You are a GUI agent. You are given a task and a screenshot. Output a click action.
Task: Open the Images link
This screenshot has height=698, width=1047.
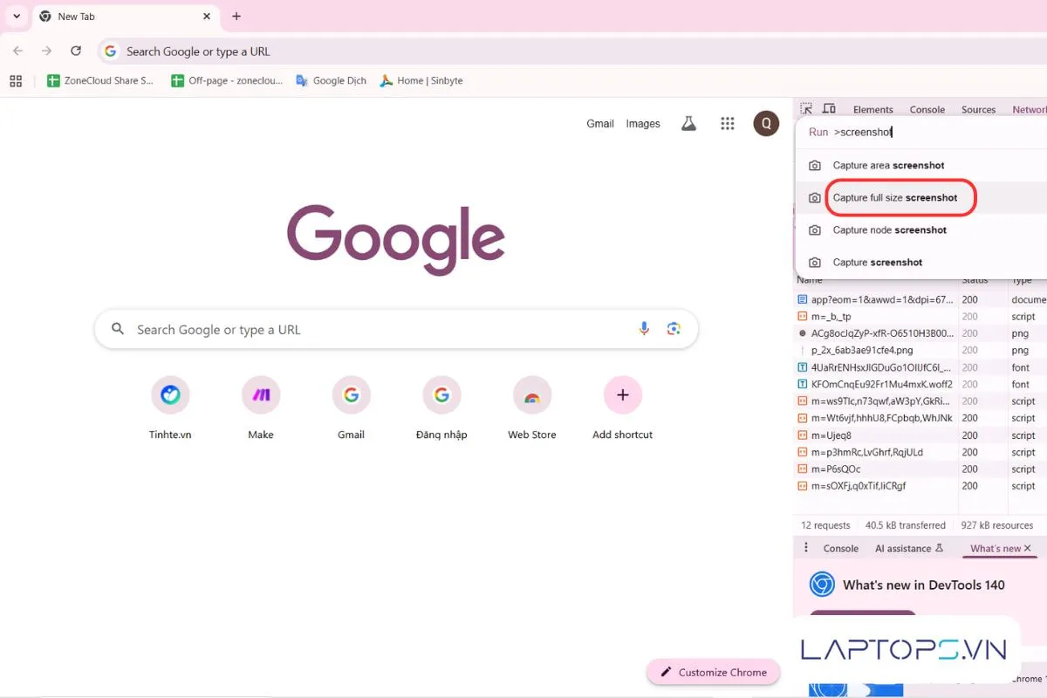tap(643, 123)
